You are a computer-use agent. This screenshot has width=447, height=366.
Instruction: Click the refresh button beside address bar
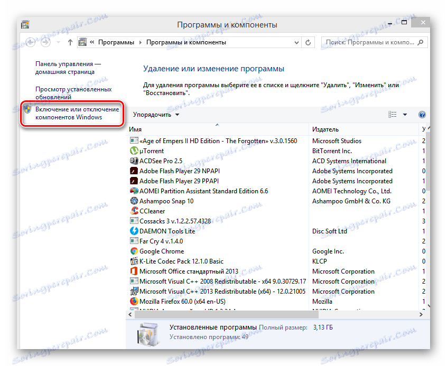[x=308, y=42]
